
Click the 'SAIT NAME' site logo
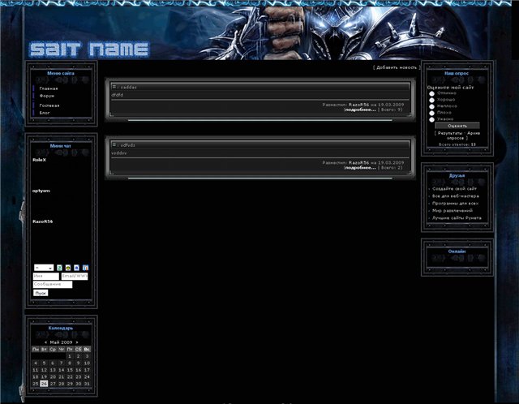[89, 49]
